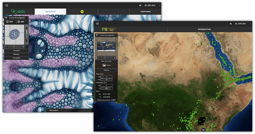Click the Mesurer button
Screen dimensions: 255x134
pos(17,54)
